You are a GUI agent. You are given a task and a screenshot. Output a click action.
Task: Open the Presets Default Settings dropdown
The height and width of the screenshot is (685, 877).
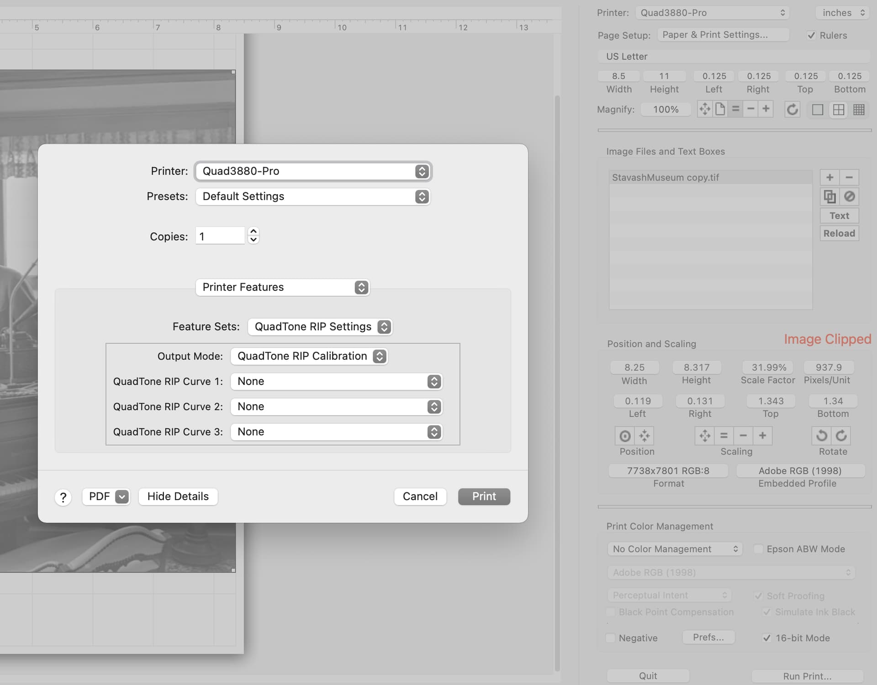coord(313,197)
